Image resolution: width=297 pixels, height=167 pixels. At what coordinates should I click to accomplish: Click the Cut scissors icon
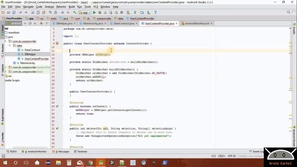pyautogui.click(x=32, y=13)
